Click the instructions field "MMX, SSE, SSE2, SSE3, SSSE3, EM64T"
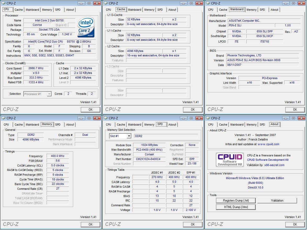307x230 pixels. (60, 56)
